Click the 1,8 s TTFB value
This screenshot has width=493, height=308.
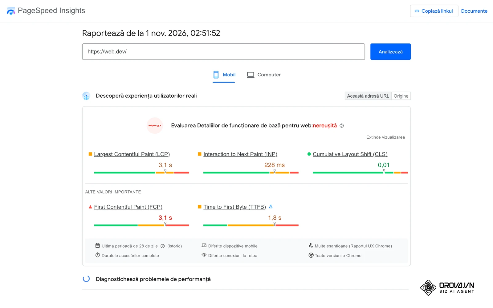[275, 218]
